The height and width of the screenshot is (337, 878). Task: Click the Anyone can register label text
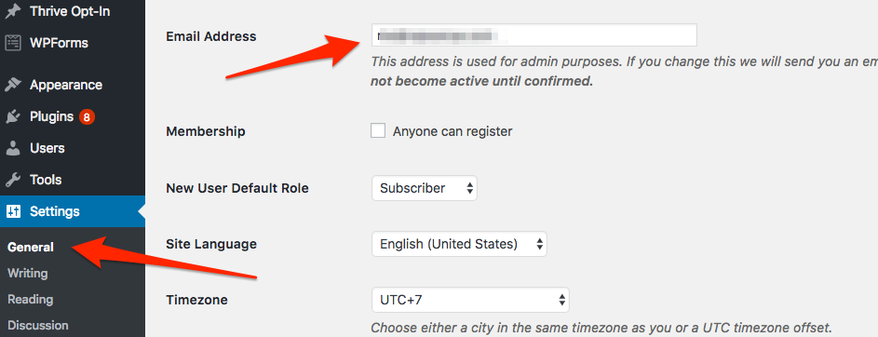(453, 131)
